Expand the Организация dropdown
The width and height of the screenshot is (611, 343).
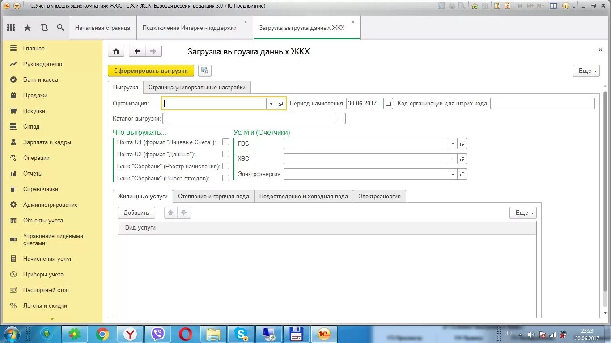point(271,104)
